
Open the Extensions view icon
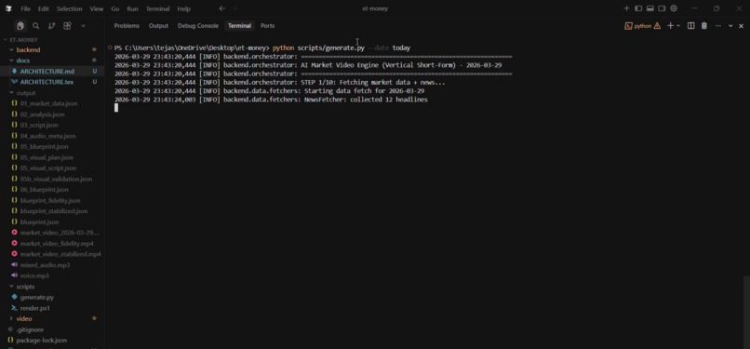click(67, 26)
